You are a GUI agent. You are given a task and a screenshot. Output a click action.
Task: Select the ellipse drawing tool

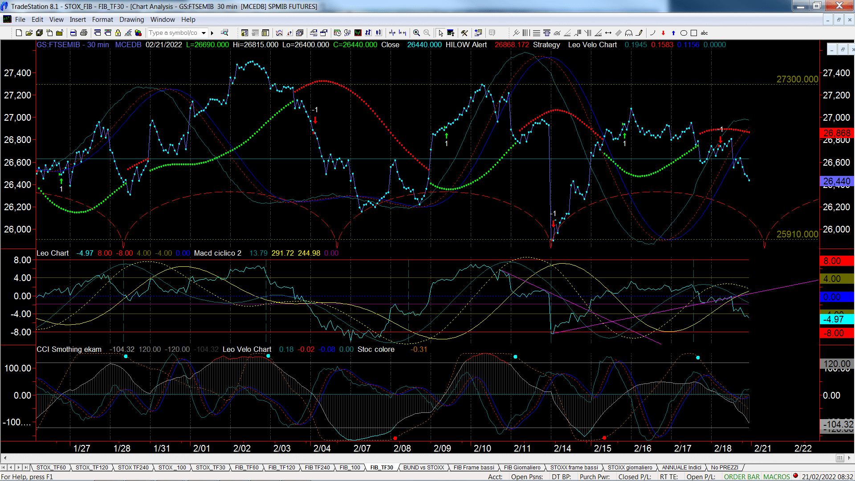pyautogui.click(x=684, y=33)
